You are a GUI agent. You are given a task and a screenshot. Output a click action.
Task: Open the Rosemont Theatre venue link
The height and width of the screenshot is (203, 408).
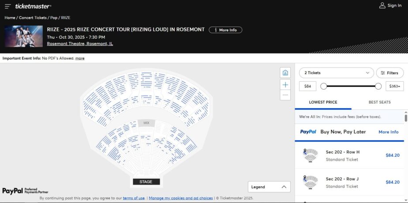pyautogui.click(x=80, y=44)
